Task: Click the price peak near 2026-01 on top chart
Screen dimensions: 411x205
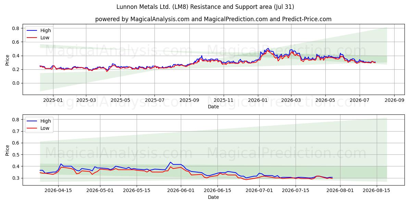Action: [x=268, y=49]
